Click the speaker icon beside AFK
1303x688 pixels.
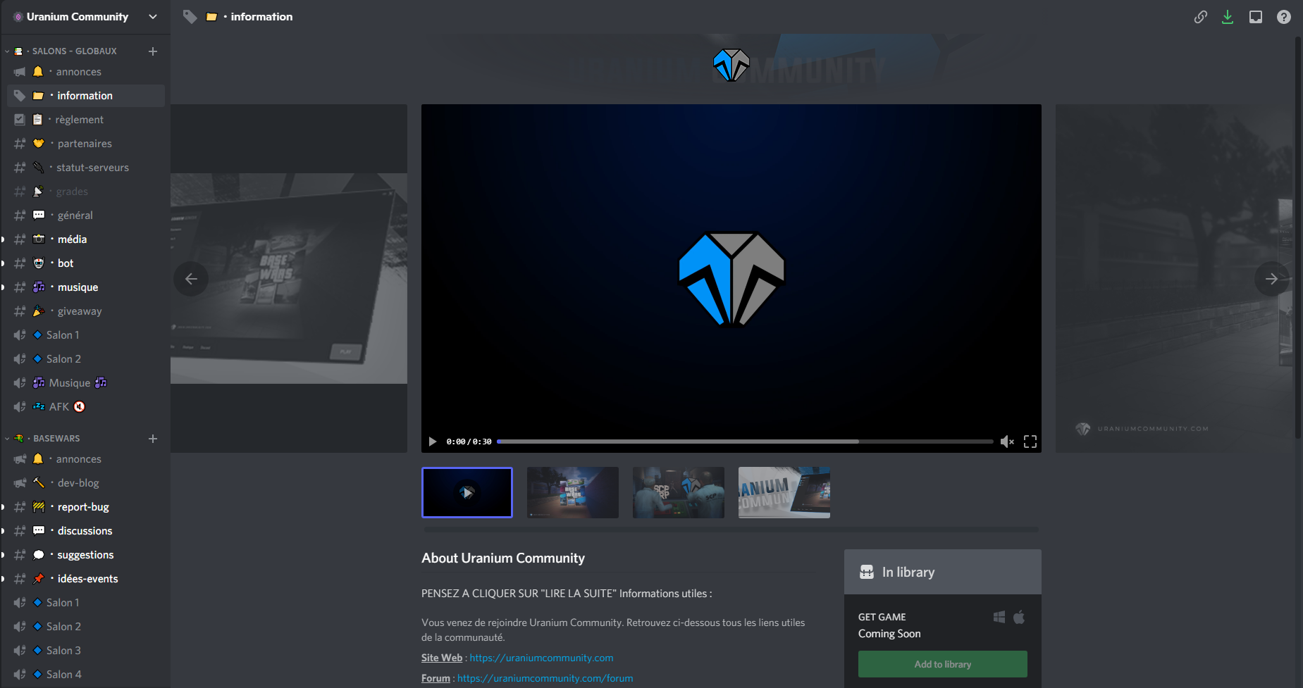(20, 407)
